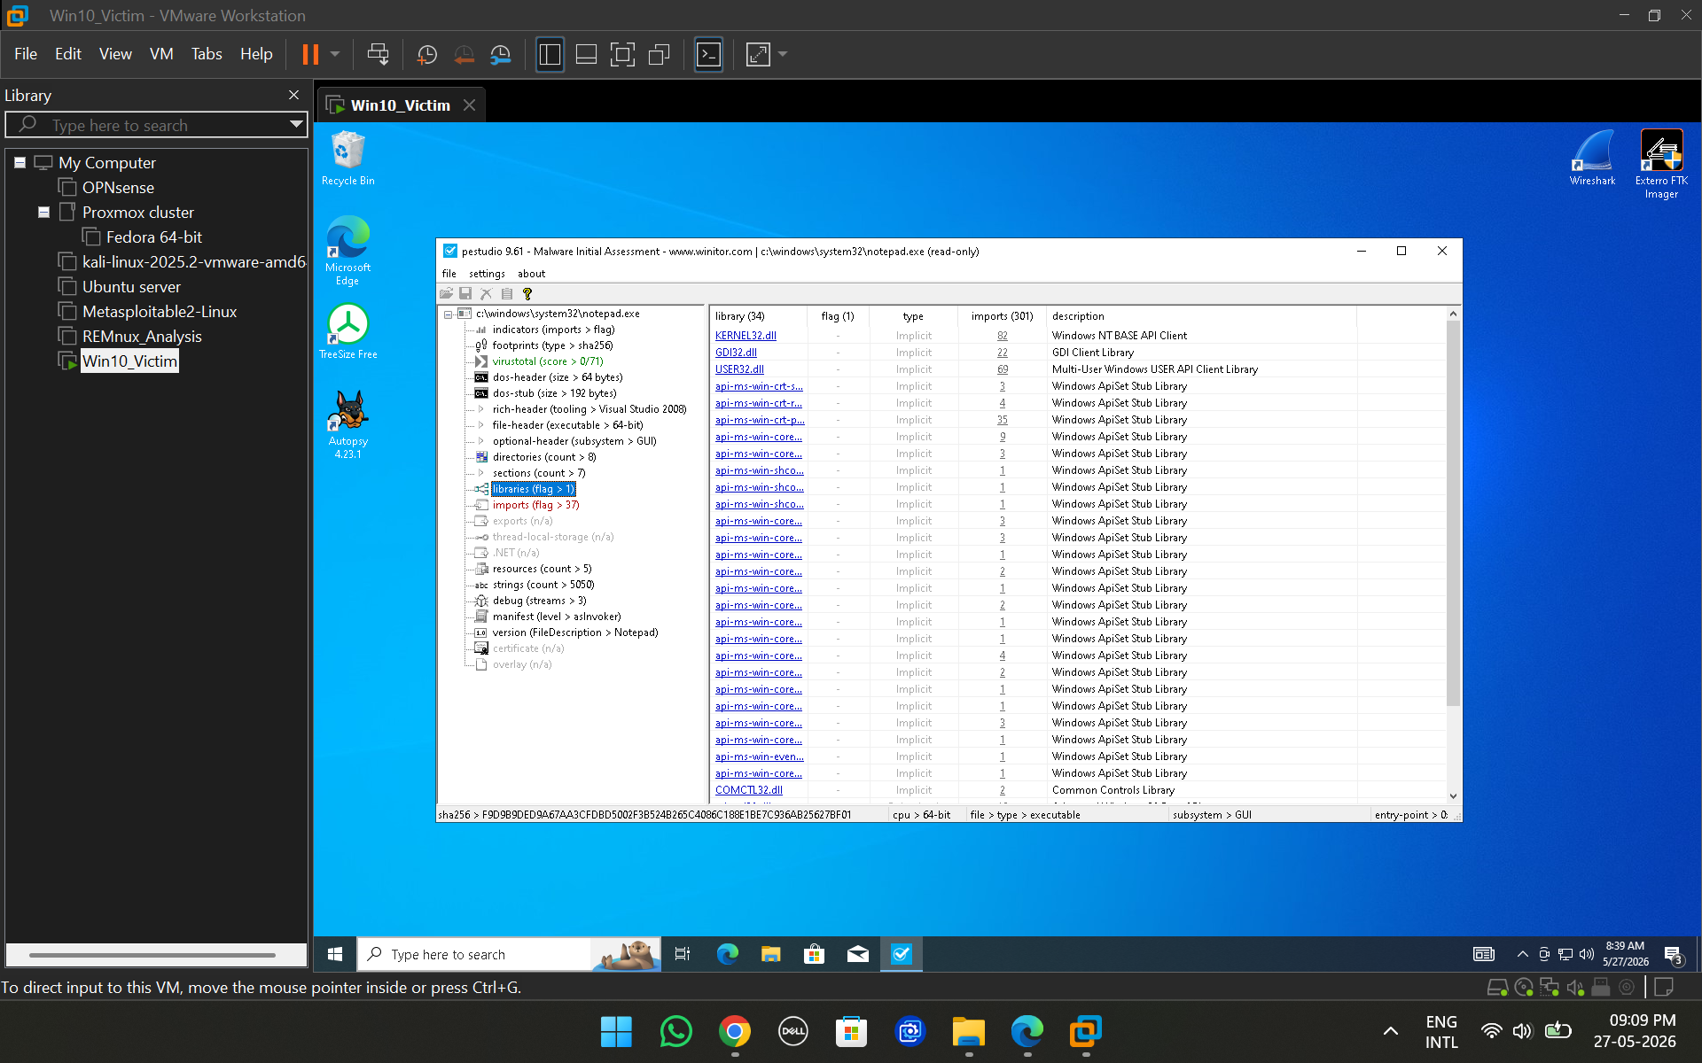Select Ubuntu server VM in library

click(x=131, y=287)
